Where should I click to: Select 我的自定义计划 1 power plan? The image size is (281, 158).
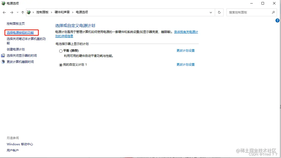[x=61, y=65]
